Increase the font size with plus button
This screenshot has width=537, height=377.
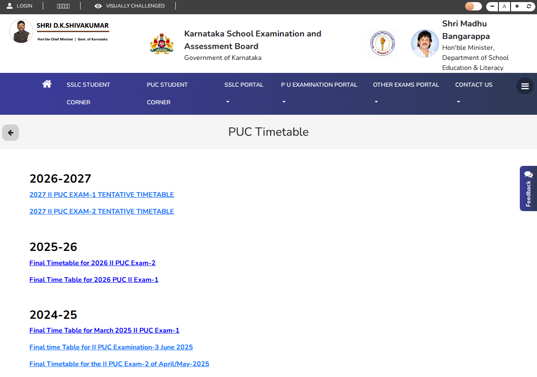pyautogui.click(x=517, y=6)
